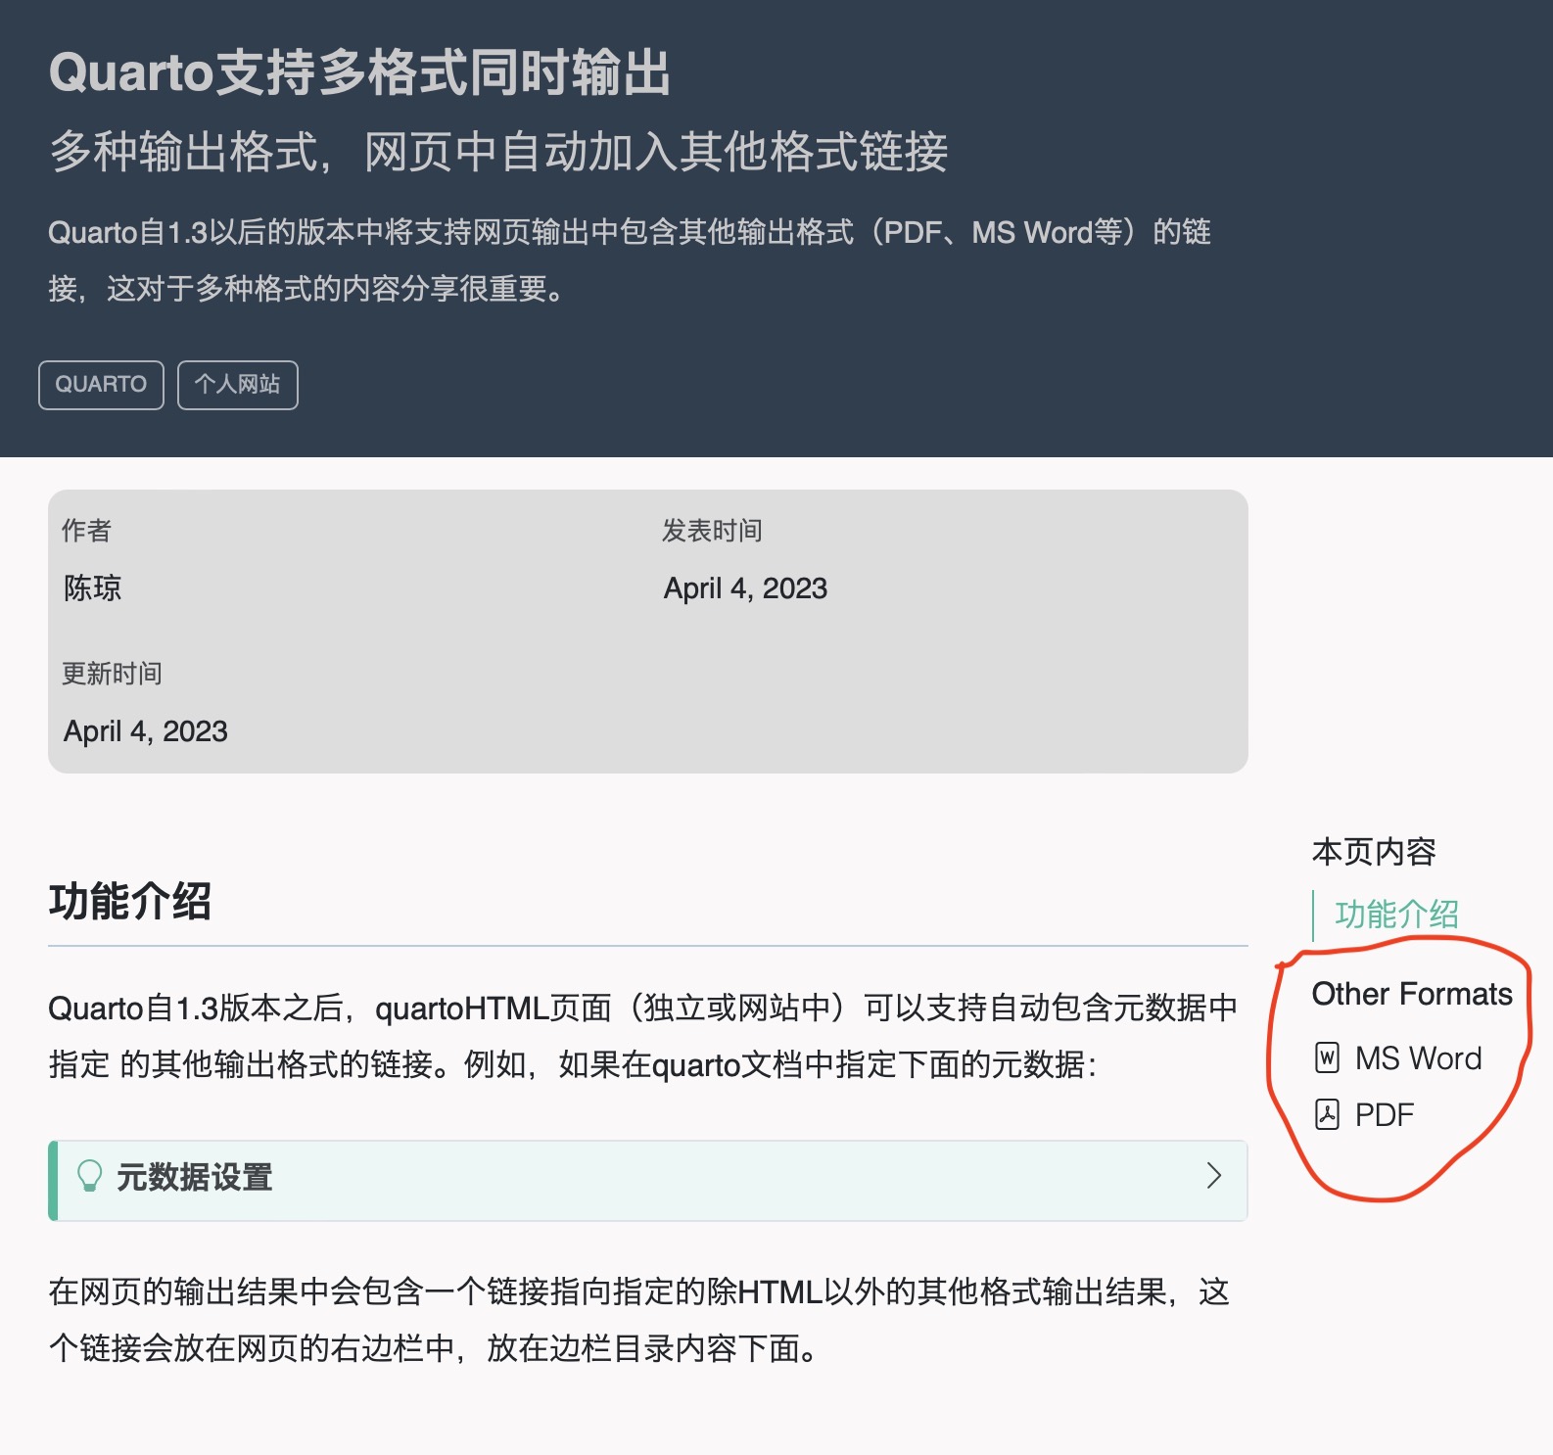Click the 更新时间 label
The width and height of the screenshot is (1553, 1455).
coord(112,674)
